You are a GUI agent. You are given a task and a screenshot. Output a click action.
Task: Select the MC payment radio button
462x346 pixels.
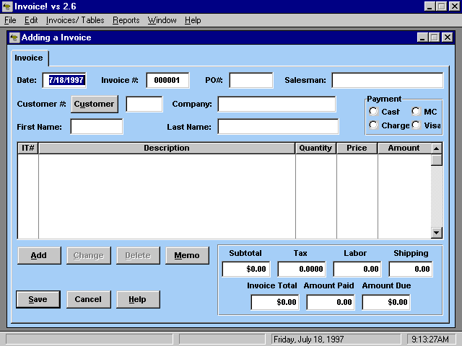pos(416,112)
